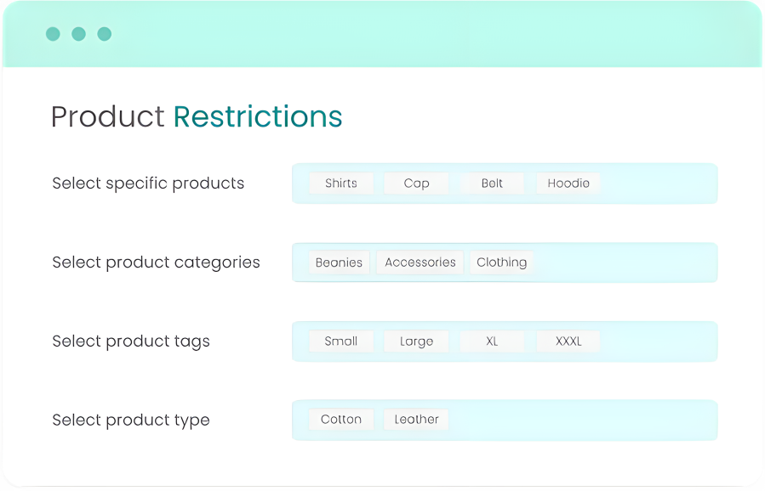The image size is (765, 491).
Task: Click the Cotton product type tag
Action: click(x=341, y=420)
